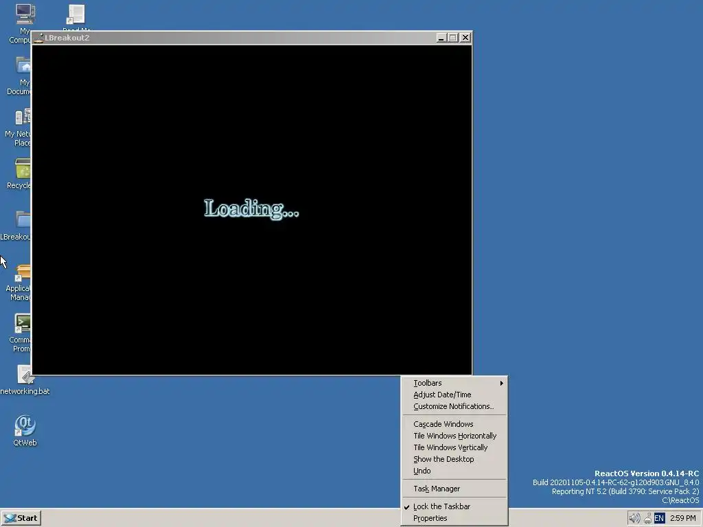Click the LBreakout2 title bar app icon
This screenshot has height=527, width=703.
38,38
